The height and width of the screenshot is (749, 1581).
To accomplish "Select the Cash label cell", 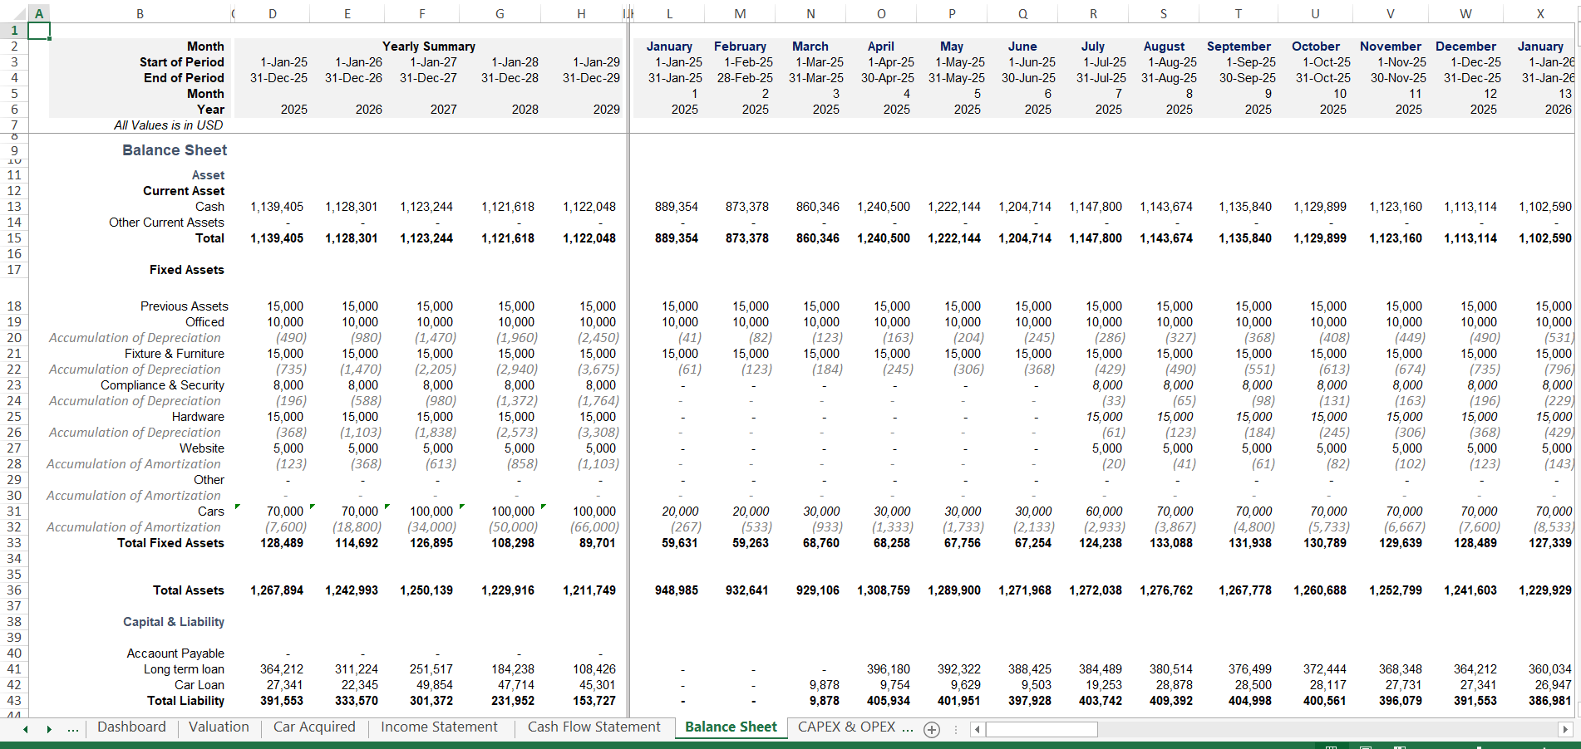I will click(x=209, y=207).
